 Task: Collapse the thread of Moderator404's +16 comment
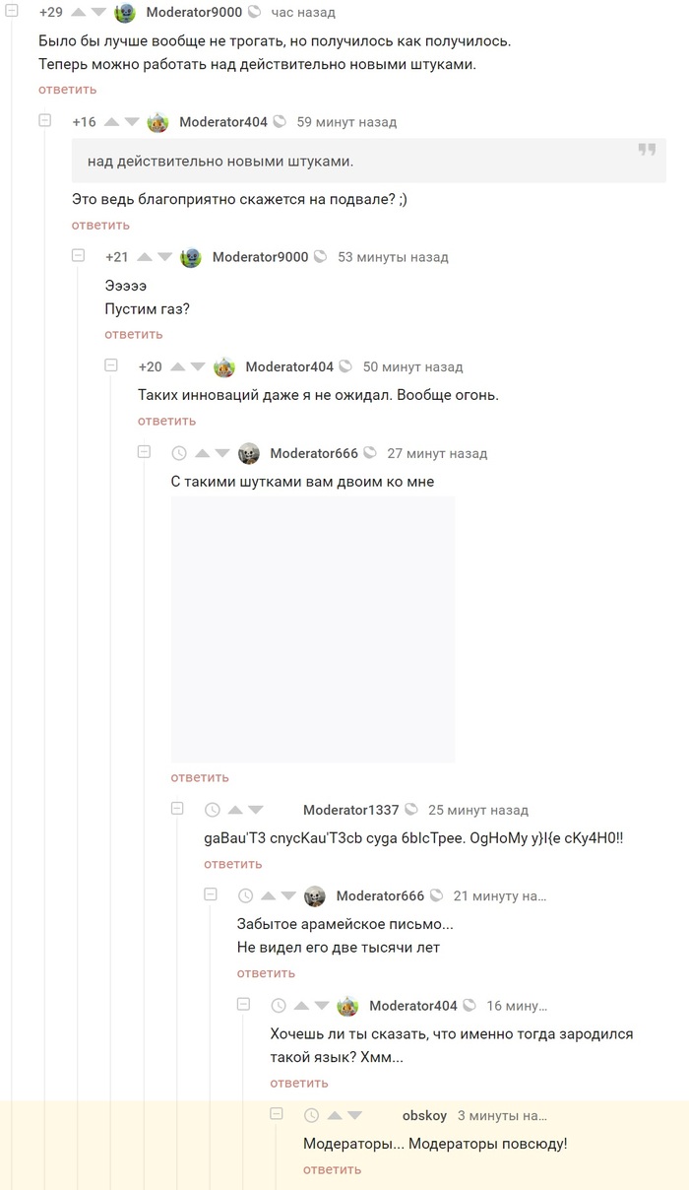pos(45,120)
